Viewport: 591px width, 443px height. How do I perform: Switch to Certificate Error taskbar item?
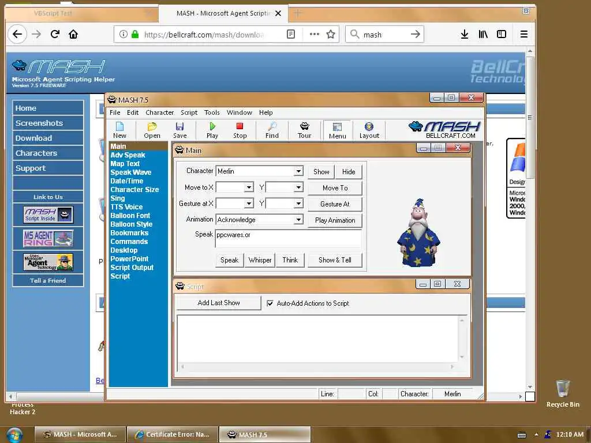click(173, 434)
